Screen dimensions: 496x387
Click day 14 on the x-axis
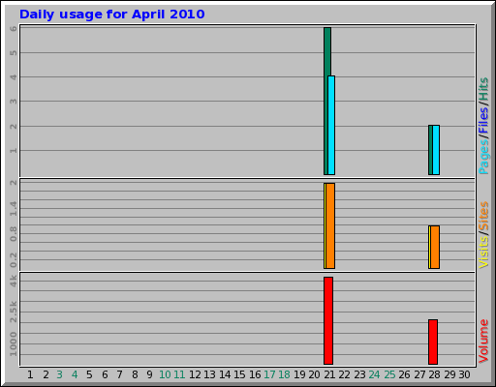tap(225, 374)
